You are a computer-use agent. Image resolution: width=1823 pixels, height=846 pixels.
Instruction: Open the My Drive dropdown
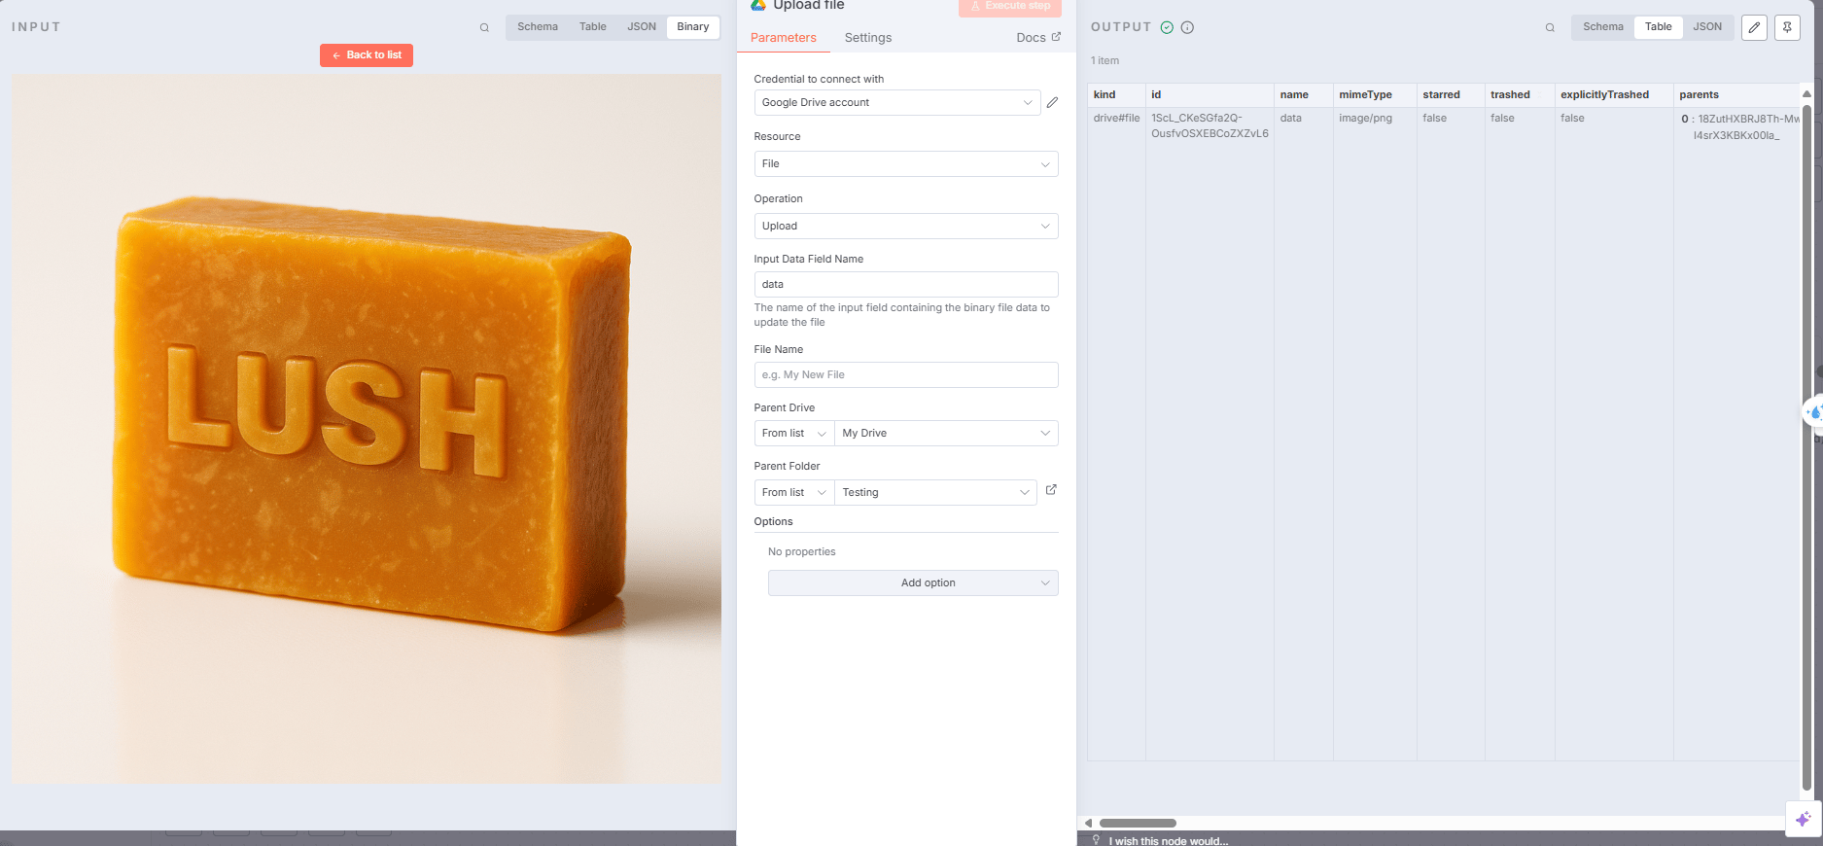[946, 434]
